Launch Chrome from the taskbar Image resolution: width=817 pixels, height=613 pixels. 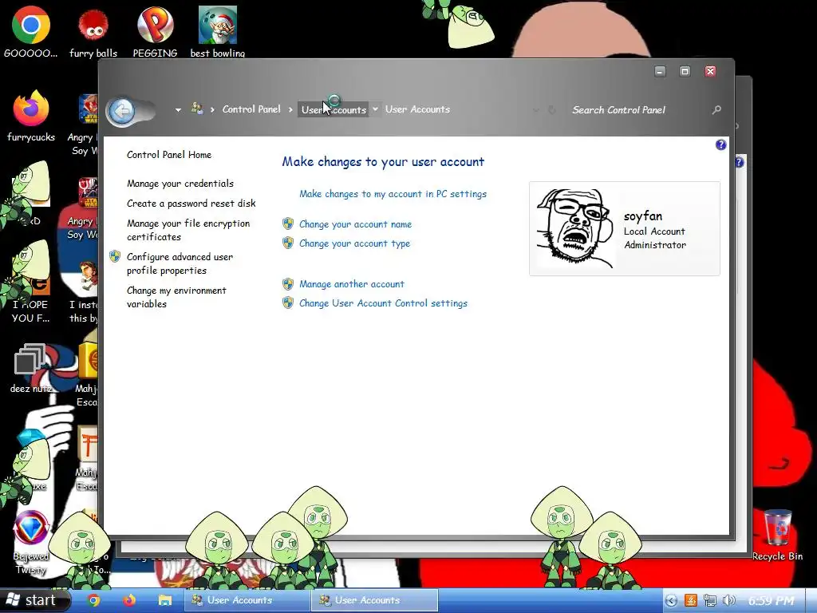point(94,600)
